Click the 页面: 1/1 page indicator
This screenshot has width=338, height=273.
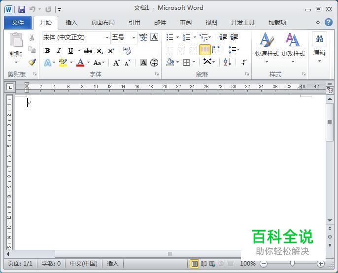pyautogui.click(x=20, y=264)
